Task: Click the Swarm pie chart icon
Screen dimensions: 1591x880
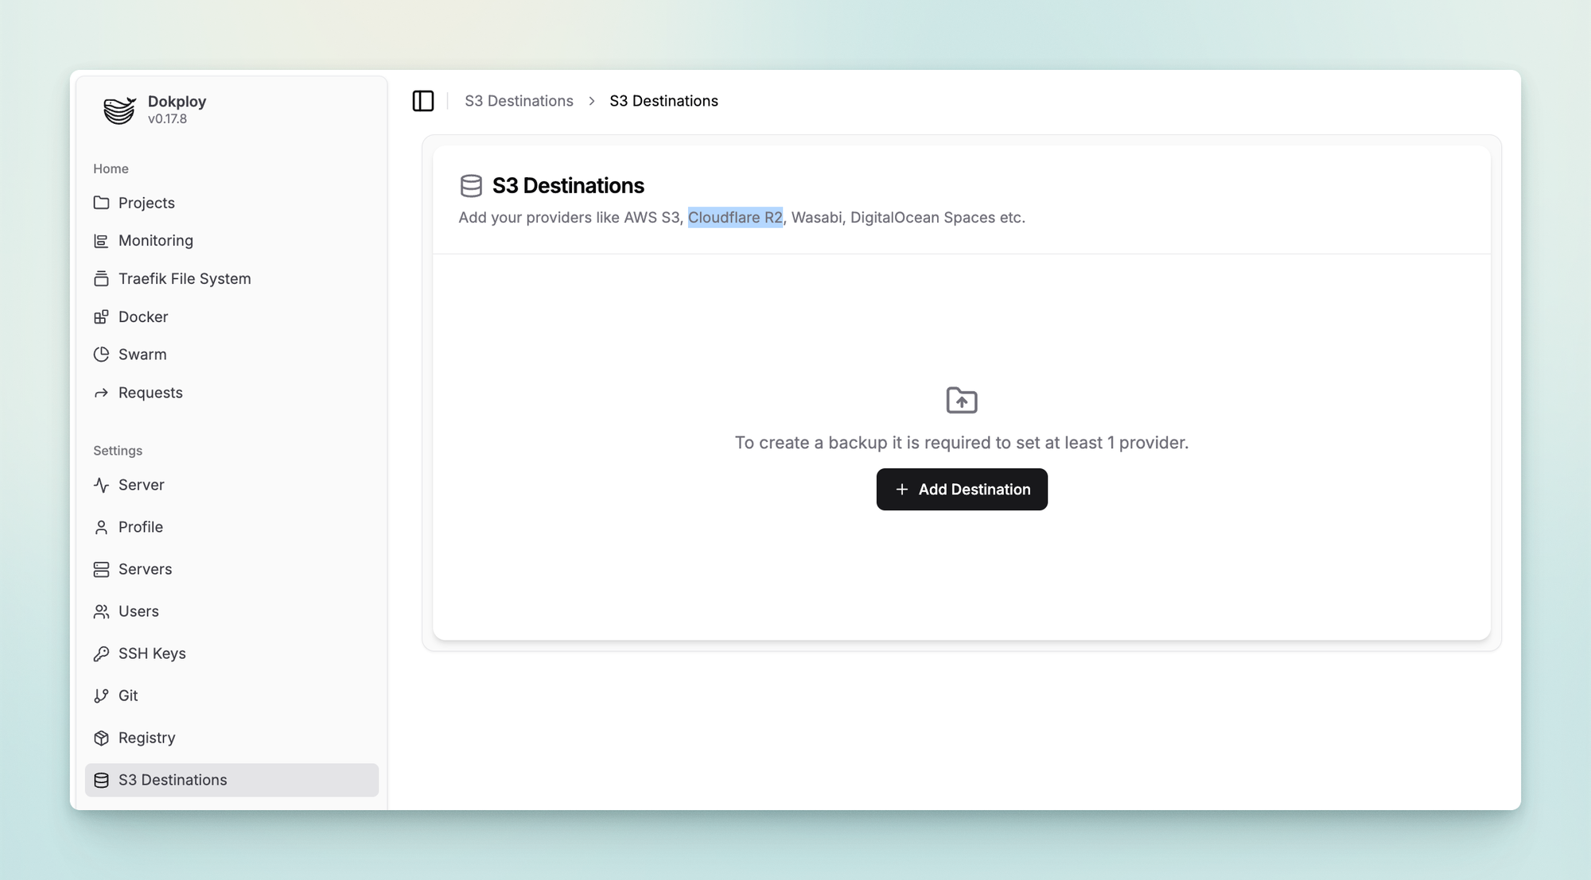Action: pos(101,355)
